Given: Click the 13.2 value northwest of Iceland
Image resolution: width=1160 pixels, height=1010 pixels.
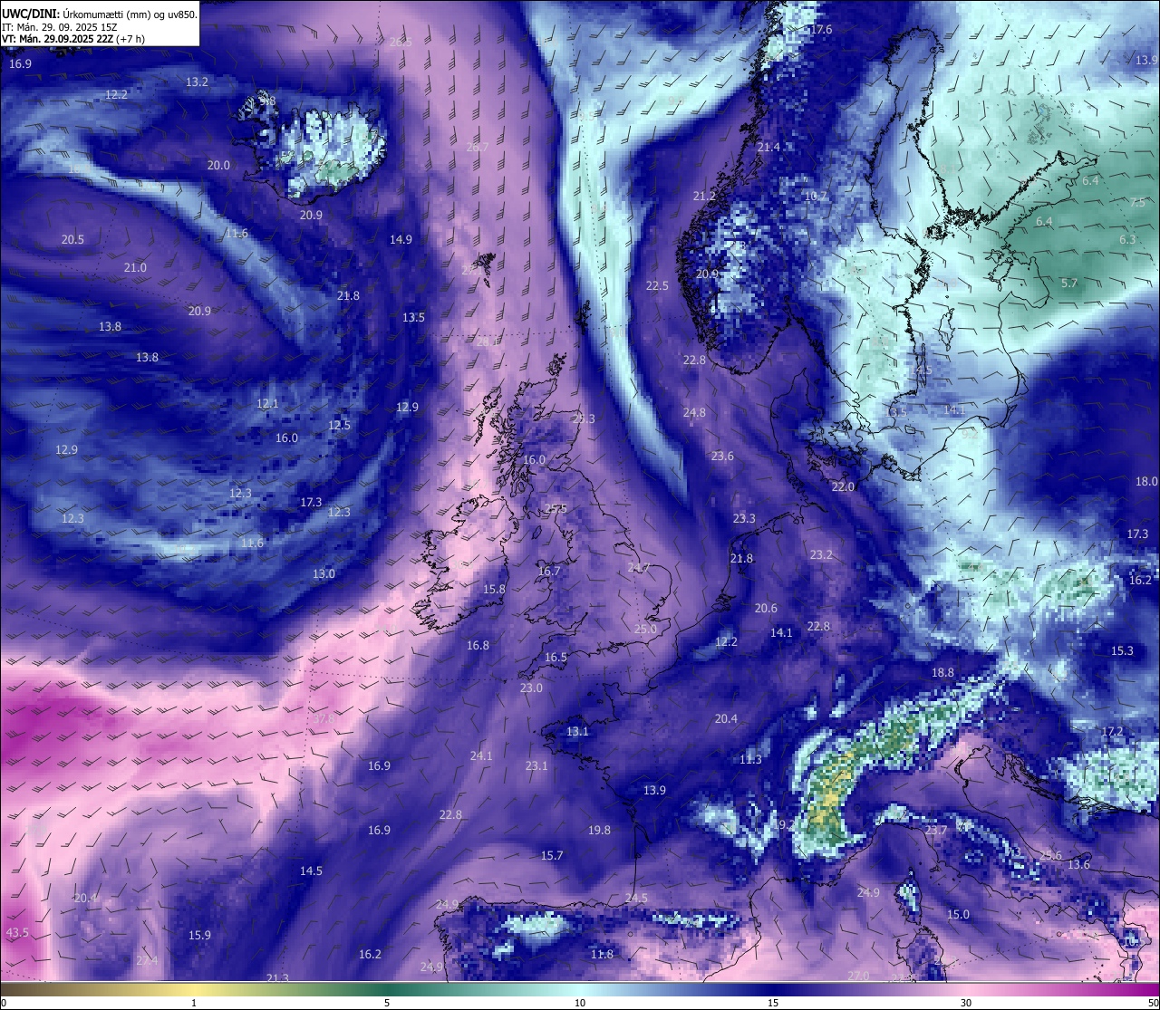Looking at the screenshot, I should (197, 82).
